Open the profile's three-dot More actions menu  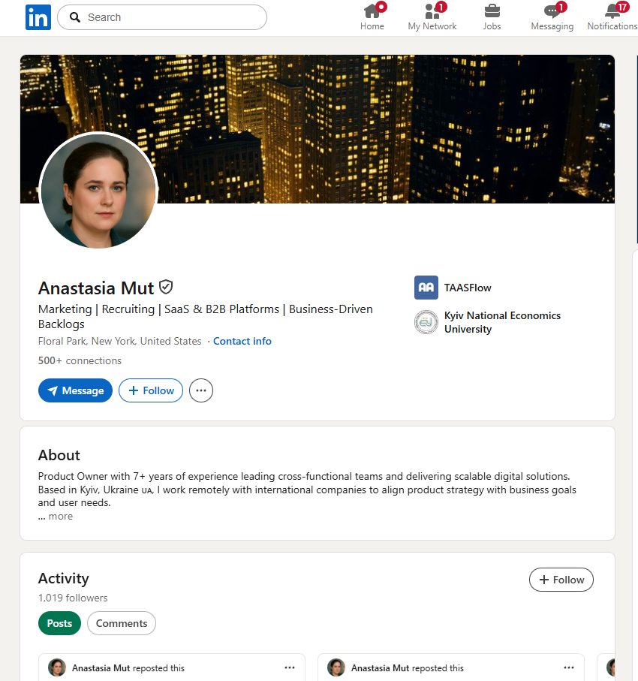point(201,390)
